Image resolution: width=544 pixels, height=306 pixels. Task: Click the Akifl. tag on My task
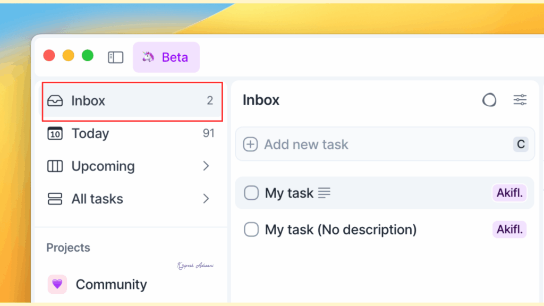click(509, 193)
